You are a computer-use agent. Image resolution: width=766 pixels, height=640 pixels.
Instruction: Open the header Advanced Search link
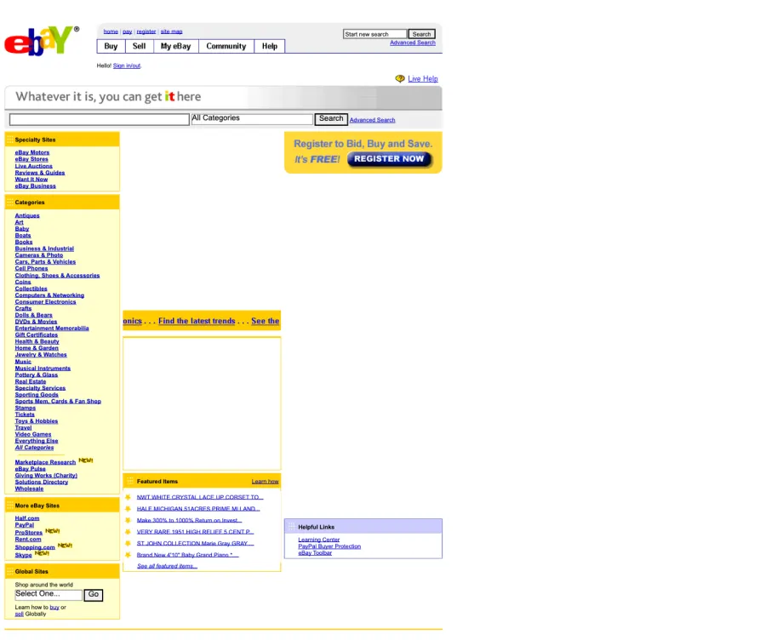412,43
